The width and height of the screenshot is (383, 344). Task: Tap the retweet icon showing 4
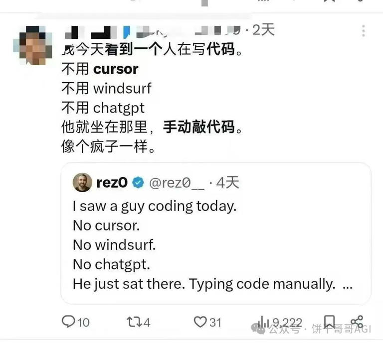(x=134, y=322)
